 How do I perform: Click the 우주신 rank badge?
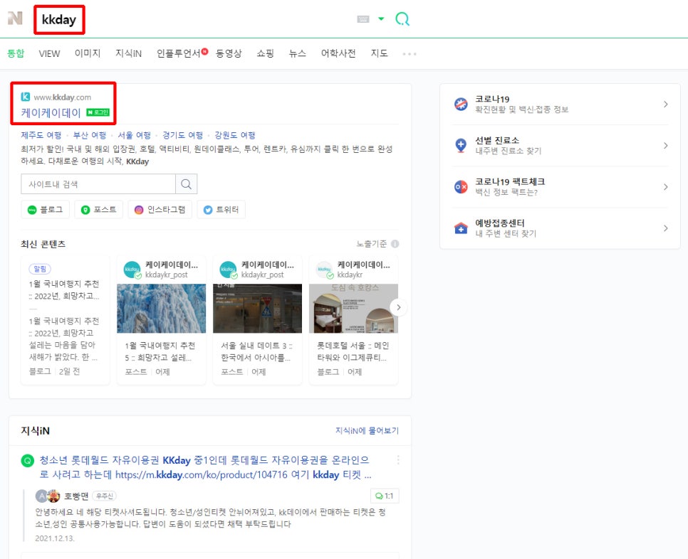[105, 496]
